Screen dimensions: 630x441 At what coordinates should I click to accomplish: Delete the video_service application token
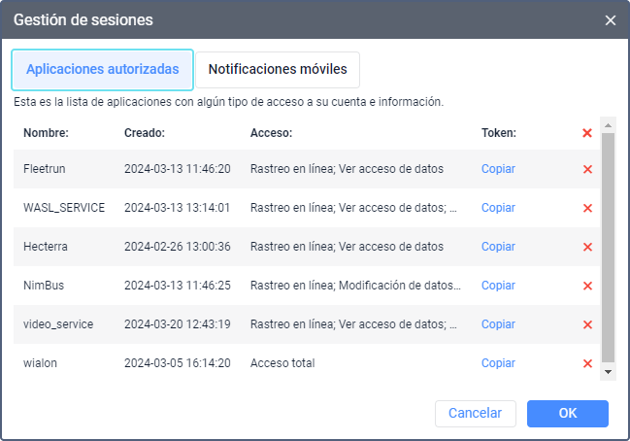[587, 324]
